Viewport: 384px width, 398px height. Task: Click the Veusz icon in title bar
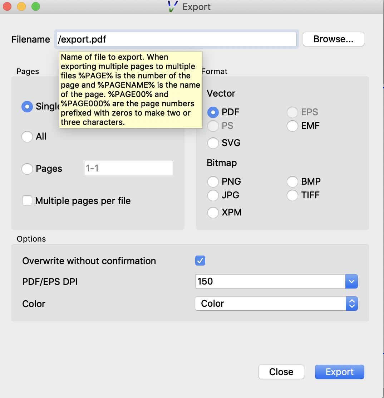173,6
